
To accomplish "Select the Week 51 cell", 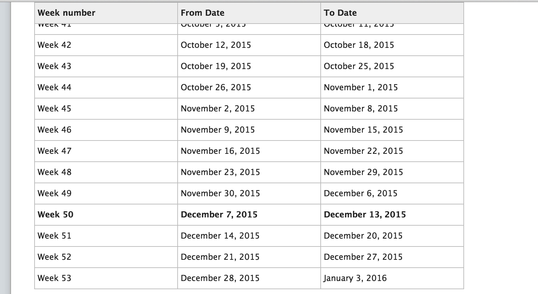I will point(106,236).
